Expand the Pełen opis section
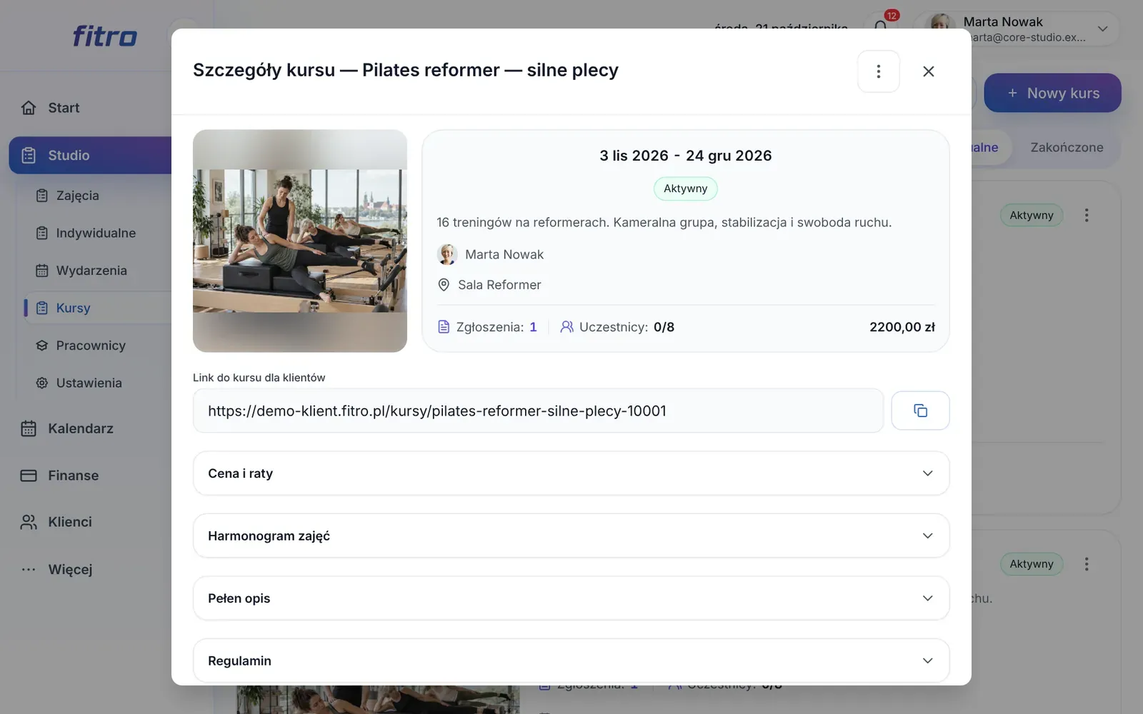1143x714 pixels. [571, 598]
